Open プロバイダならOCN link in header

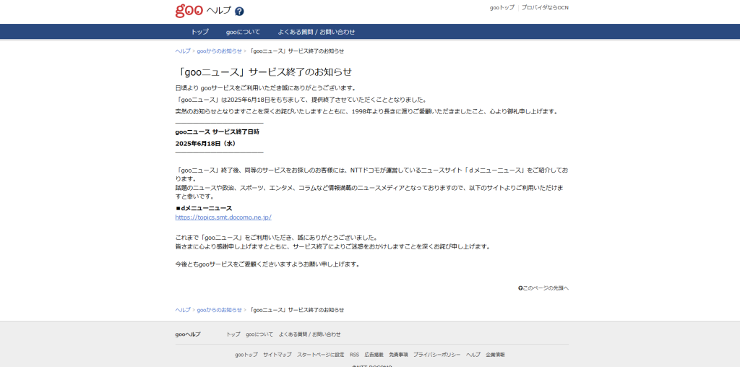[x=545, y=7]
